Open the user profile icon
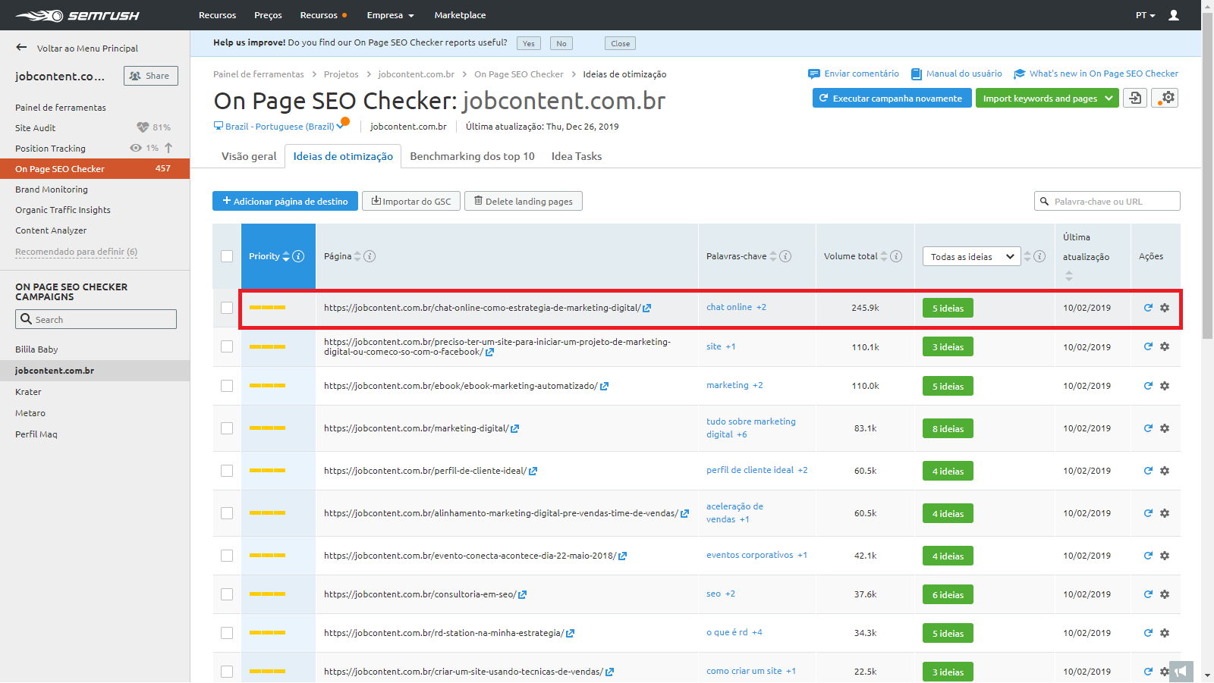Viewport: 1214px width, 683px height. [x=1174, y=15]
